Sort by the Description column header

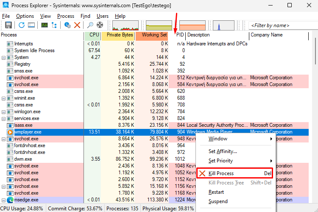(x=217, y=35)
